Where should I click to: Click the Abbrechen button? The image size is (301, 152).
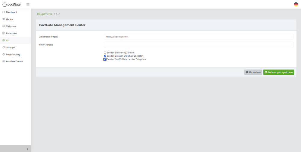coord(253,72)
